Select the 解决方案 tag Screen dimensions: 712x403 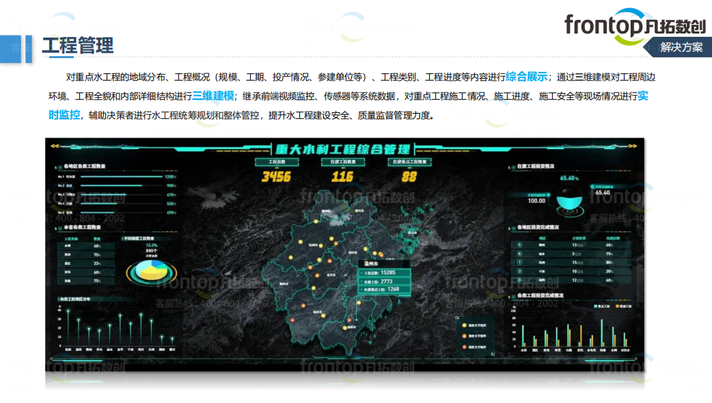coord(681,47)
